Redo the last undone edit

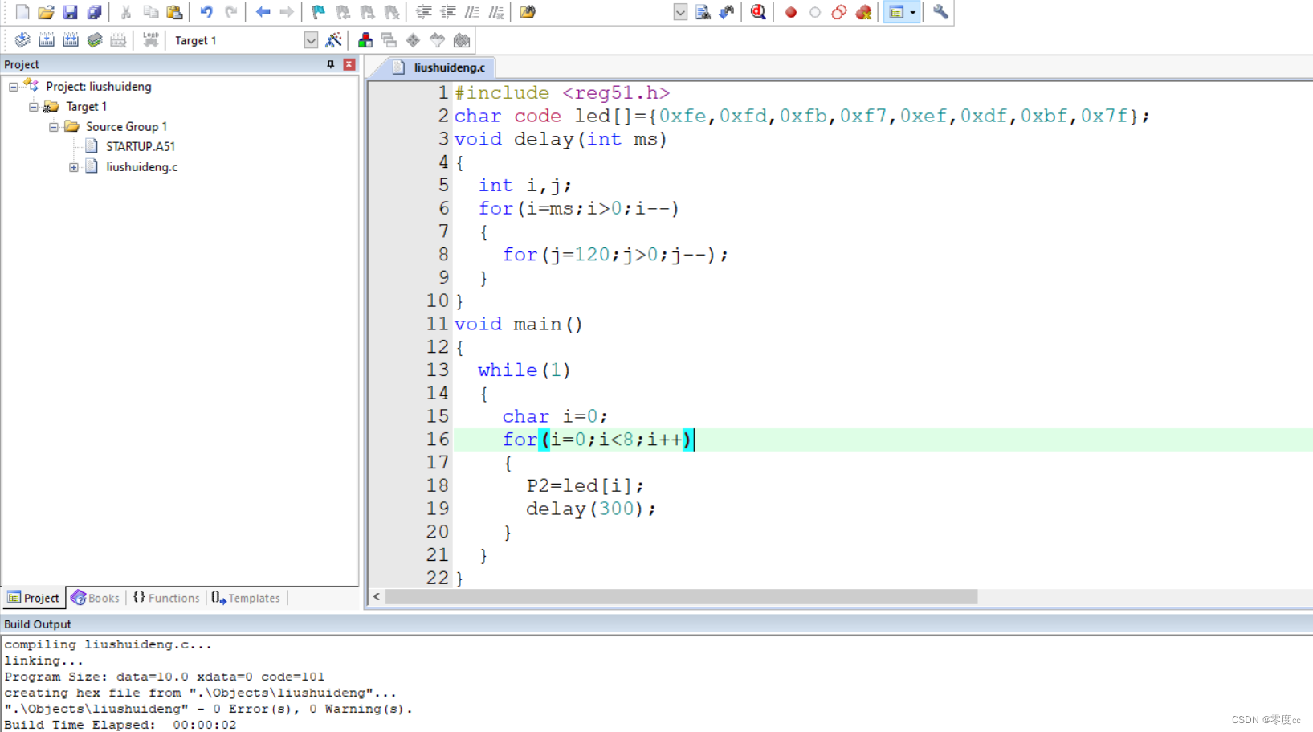point(231,12)
